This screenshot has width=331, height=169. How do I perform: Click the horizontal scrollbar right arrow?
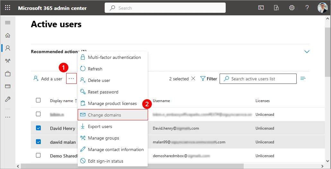(322, 166)
